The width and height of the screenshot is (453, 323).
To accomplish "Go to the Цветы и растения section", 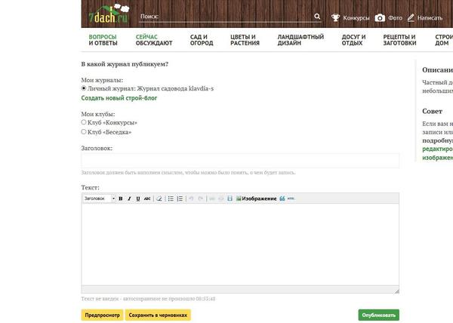I will coord(245,40).
